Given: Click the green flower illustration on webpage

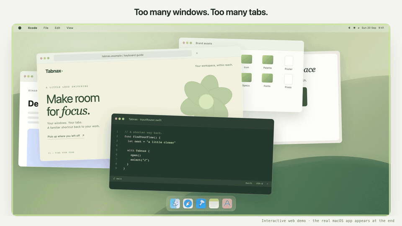Looking at the screenshot, I should [206, 96].
